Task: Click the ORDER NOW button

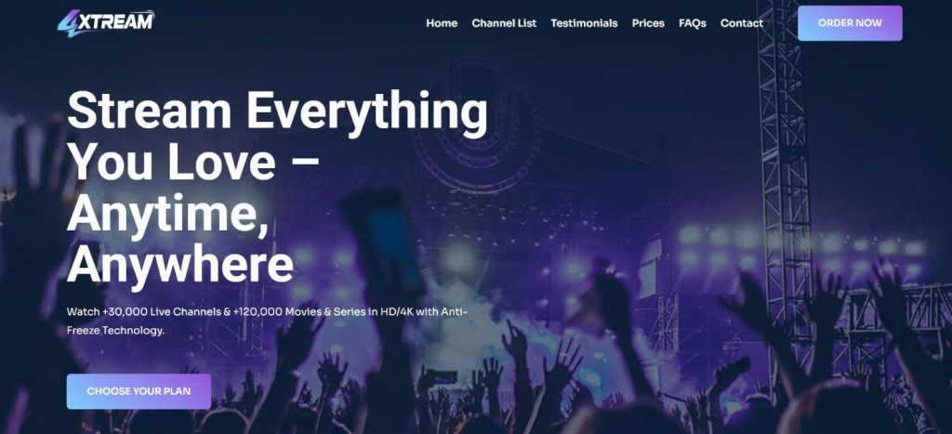Action: tap(850, 23)
